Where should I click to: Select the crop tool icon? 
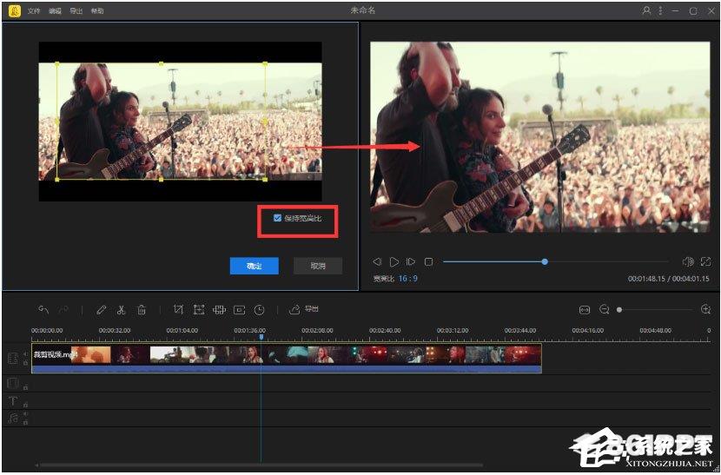178,309
